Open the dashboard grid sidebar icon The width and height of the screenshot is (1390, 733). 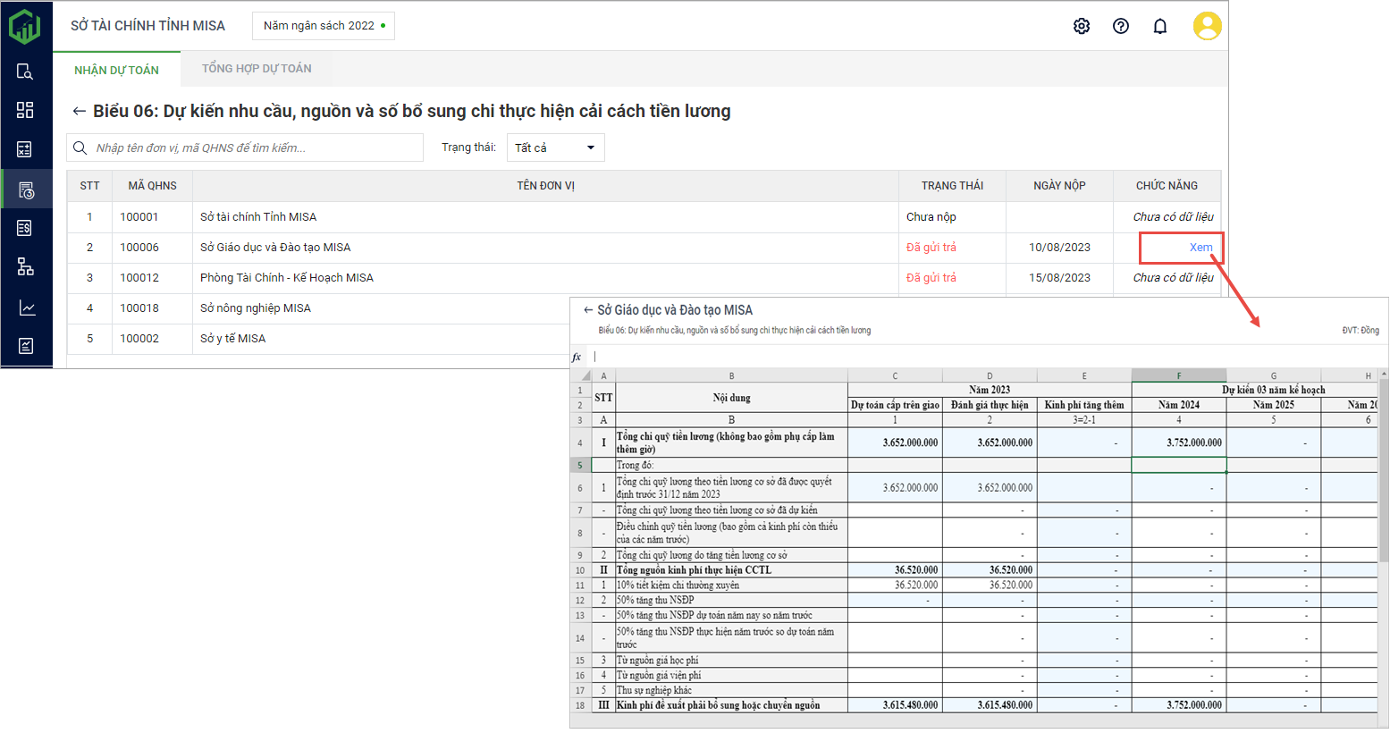click(25, 110)
